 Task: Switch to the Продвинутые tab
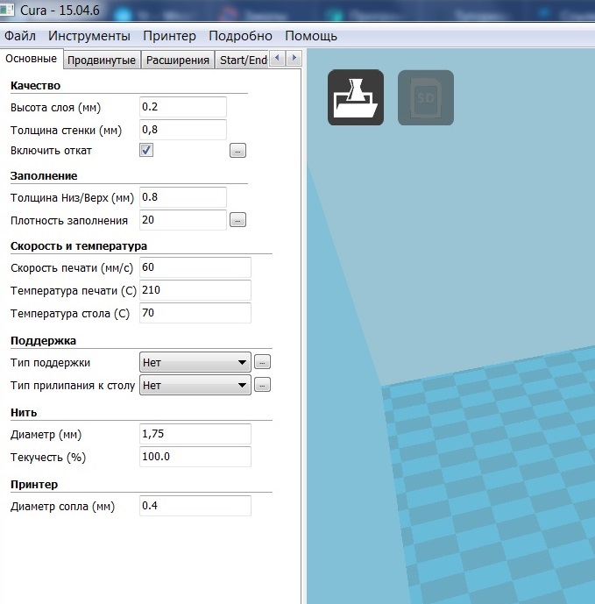[102, 60]
